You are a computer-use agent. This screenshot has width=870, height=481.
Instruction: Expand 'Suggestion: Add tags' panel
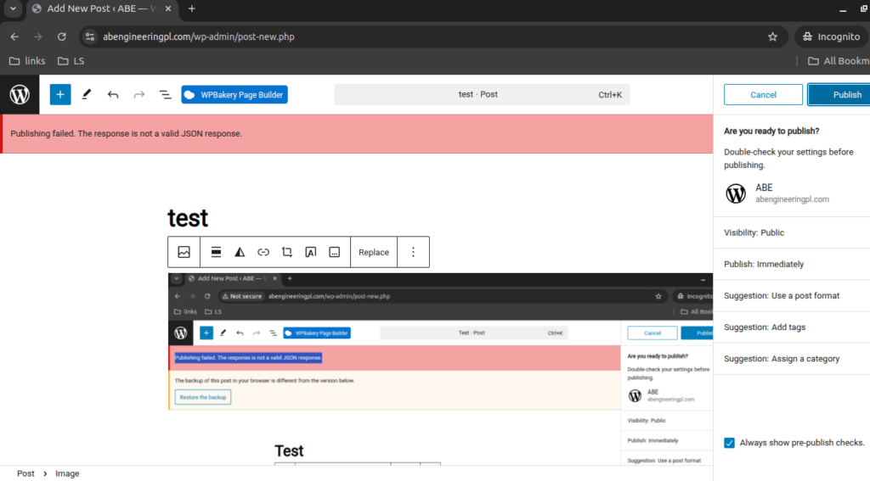pos(764,327)
